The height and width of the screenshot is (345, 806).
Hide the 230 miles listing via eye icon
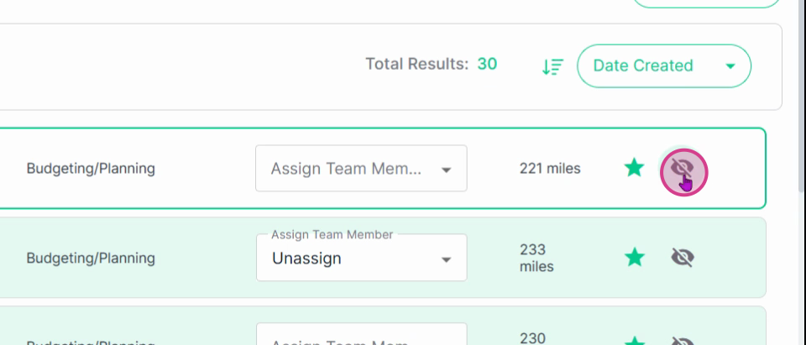point(683,341)
